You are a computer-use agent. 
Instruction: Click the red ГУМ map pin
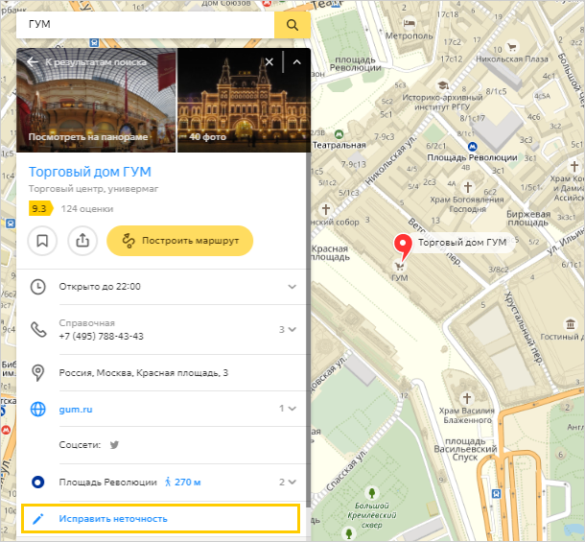click(404, 247)
